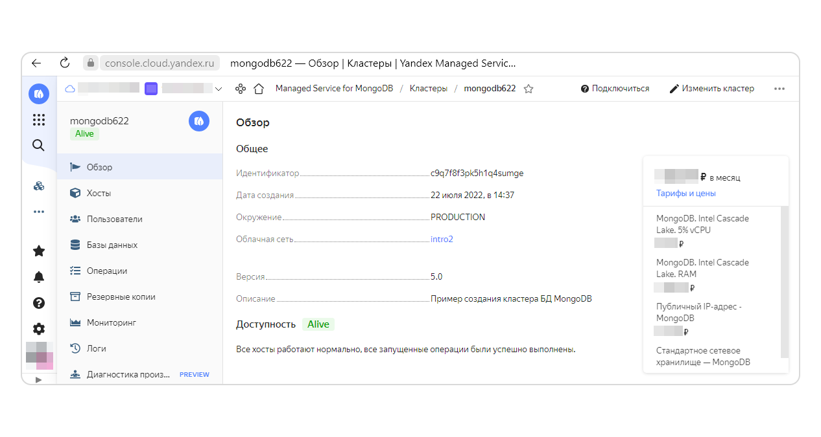Open the Резервные копии section

(139, 297)
